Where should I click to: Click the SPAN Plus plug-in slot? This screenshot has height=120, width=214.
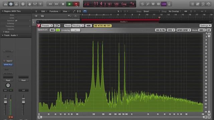pos(8,65)
